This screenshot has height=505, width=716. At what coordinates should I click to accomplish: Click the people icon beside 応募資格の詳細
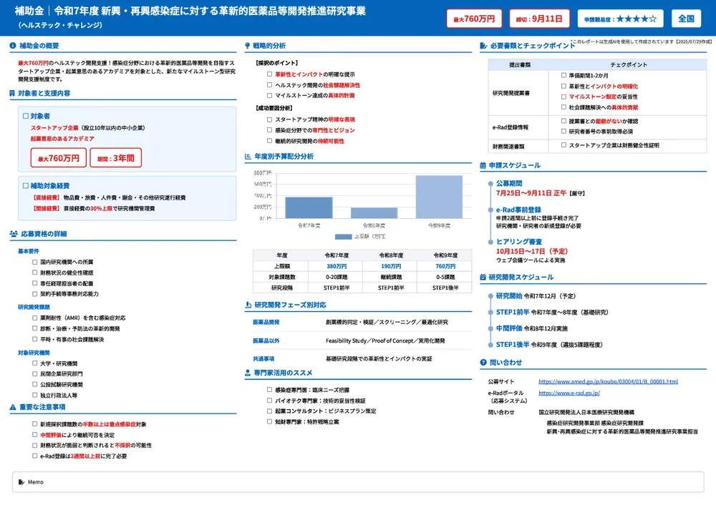[x=14, y=234]
